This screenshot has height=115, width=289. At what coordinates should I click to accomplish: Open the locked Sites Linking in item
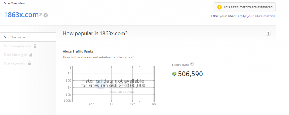(18, 55)
